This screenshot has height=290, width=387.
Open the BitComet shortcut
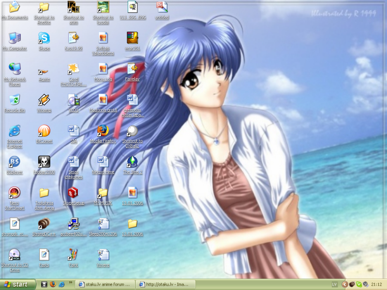[44, 134]
